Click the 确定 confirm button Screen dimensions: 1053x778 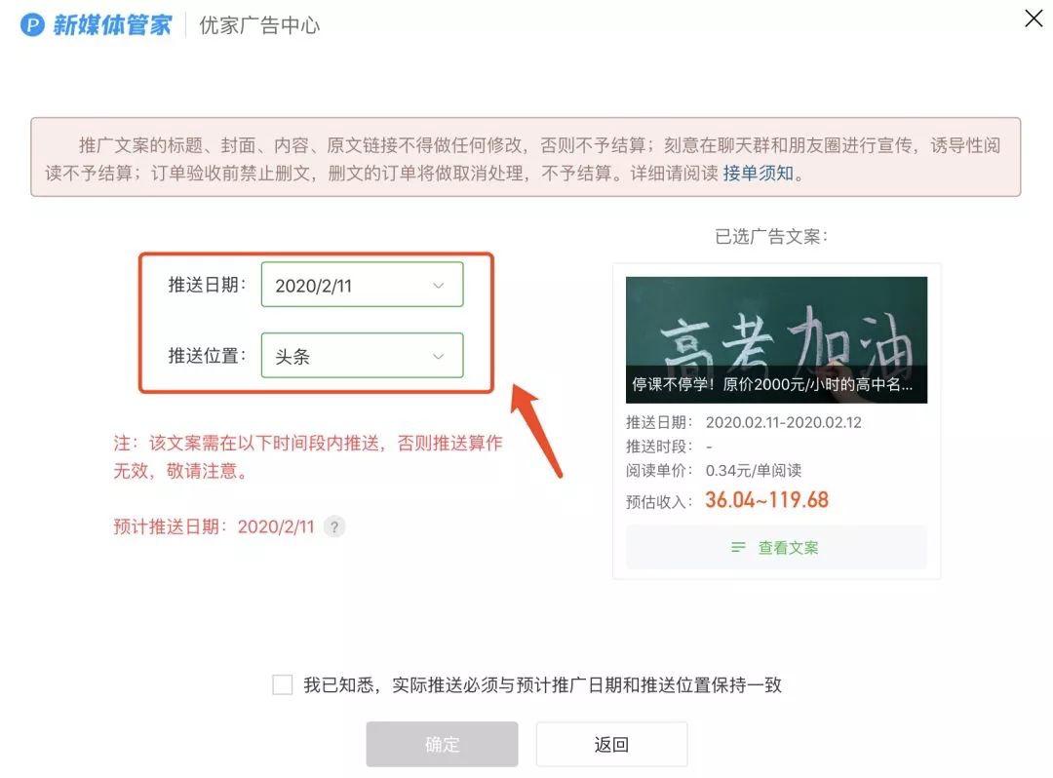click(x=442, y=744)
